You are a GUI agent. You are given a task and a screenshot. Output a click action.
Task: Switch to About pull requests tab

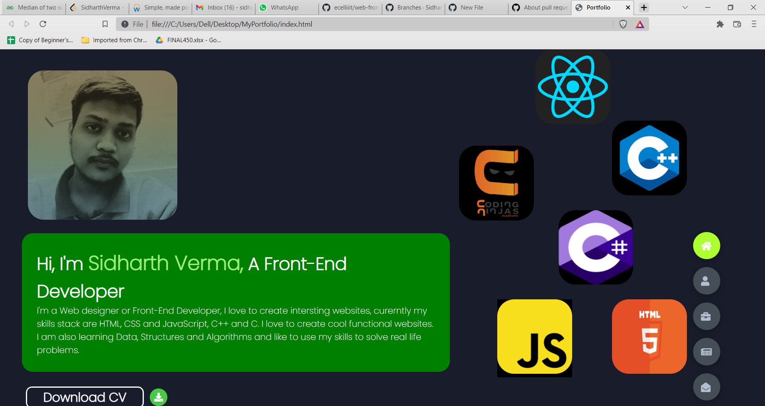click(540, 8)
